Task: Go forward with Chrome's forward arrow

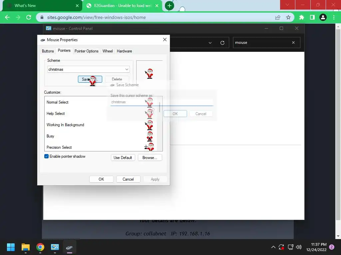Action: click(18, 17)
